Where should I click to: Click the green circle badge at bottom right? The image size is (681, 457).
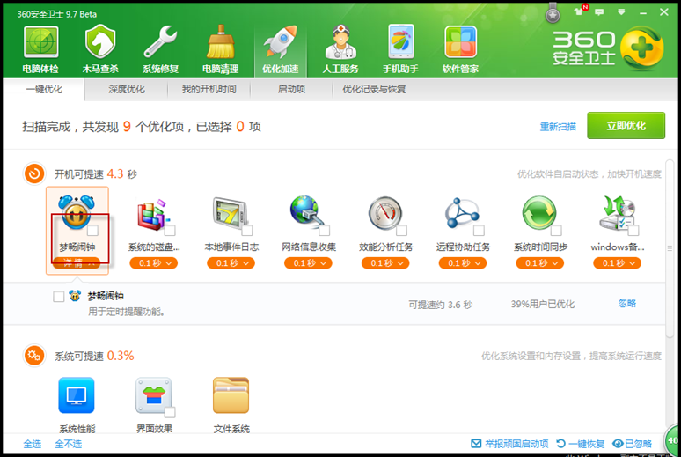coord(673,440)
